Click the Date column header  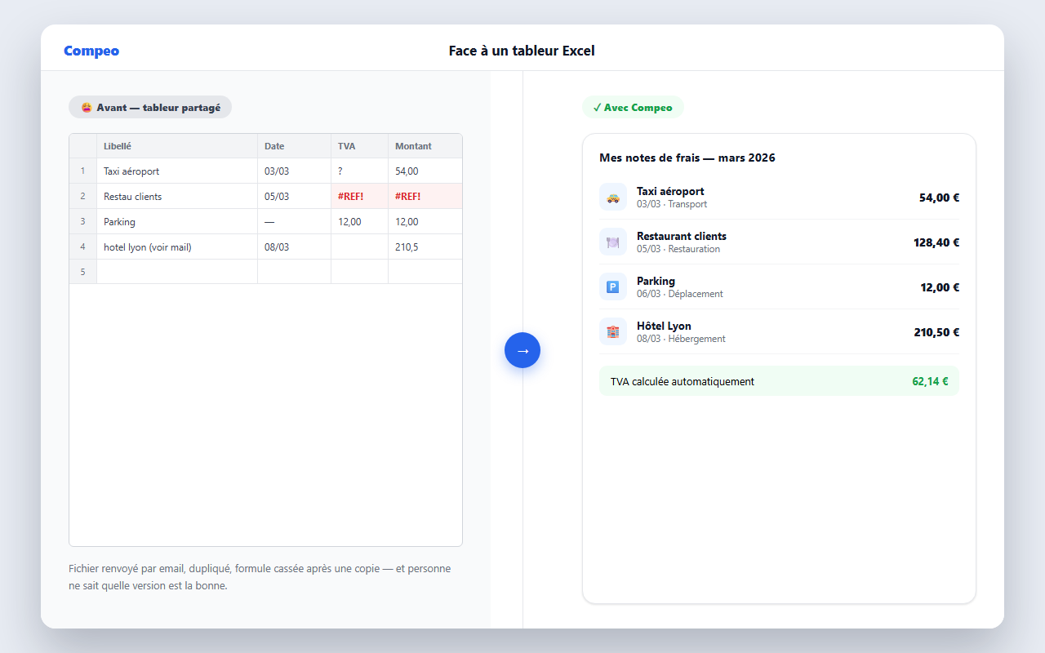(x=295, y=146)
